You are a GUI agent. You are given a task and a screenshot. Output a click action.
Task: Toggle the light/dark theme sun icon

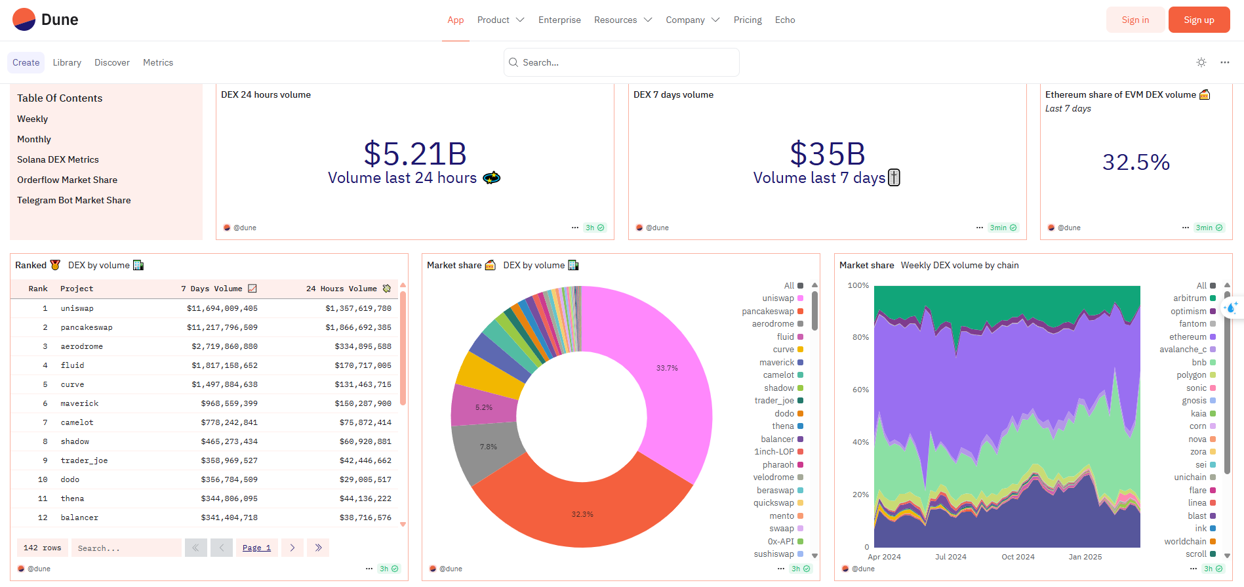[x=1201, y=62]
